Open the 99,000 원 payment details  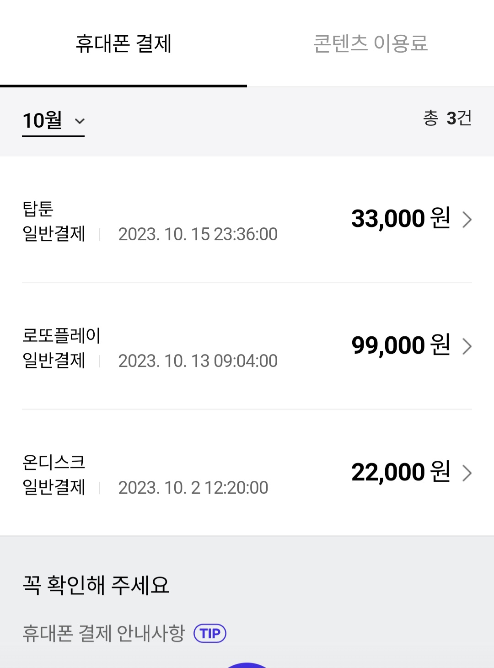pos(401,345)
